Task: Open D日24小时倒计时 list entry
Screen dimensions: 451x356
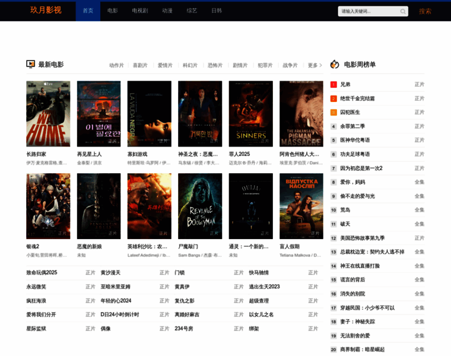Action: (x=120, y=314)
